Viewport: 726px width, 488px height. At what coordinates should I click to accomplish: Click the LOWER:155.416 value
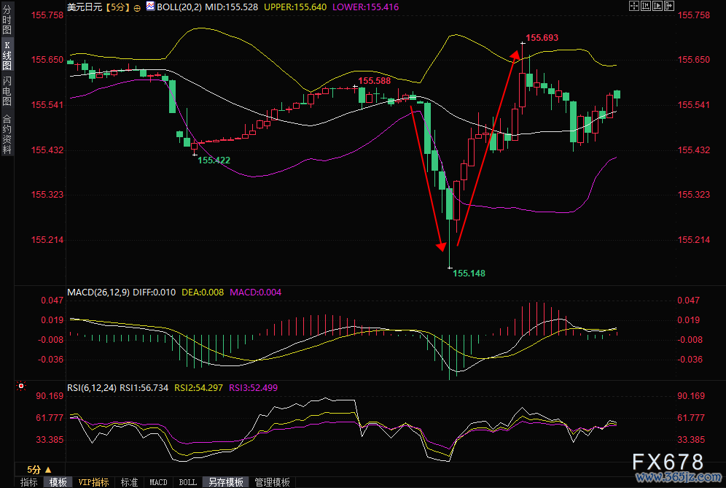pos(365,7)
